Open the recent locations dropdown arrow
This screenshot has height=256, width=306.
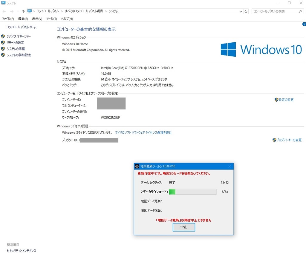tap(18, 12)
